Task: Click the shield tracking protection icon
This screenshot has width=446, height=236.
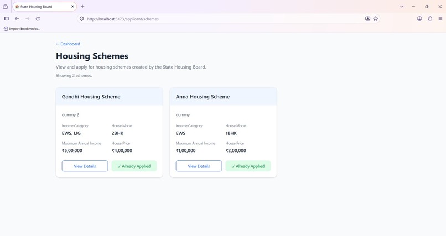Action: tap(82, 19)
